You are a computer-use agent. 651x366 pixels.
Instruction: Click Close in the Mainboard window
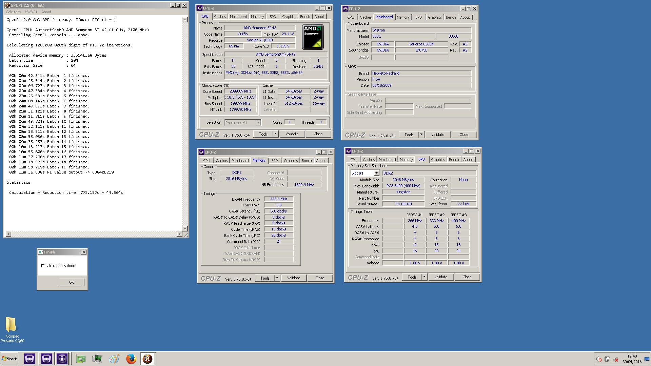tap(464, 135)
